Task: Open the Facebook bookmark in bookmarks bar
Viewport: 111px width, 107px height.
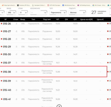Action: pos(69,5)
